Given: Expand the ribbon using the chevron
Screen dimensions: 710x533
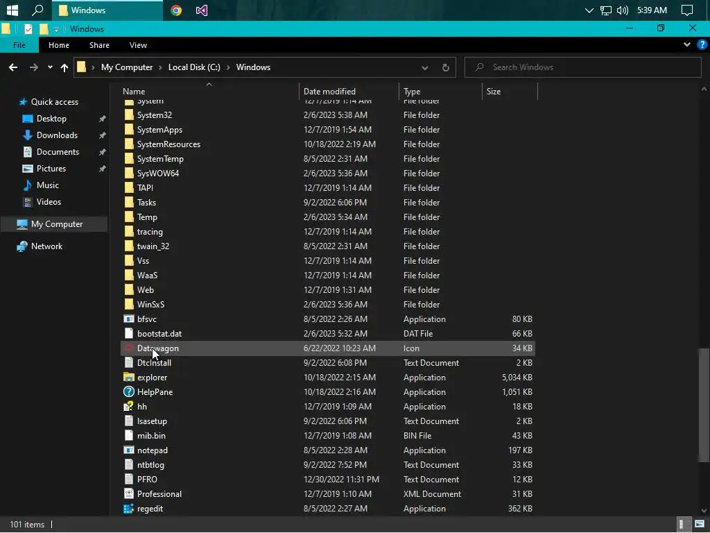Looking at the screenshot, I should [687, 44].
